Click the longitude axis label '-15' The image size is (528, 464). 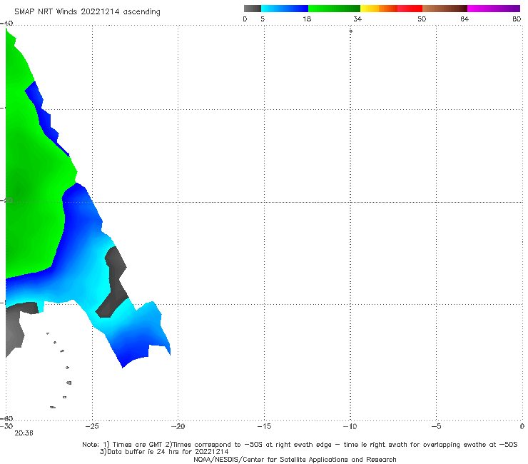pos(264,426)
